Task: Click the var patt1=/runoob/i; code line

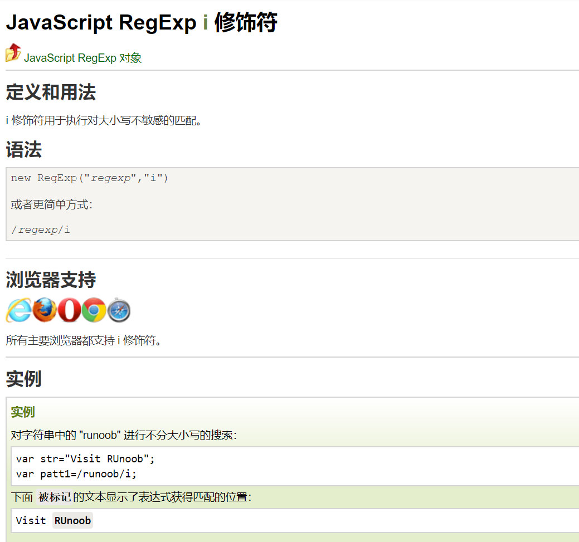Action: [76, 473]
